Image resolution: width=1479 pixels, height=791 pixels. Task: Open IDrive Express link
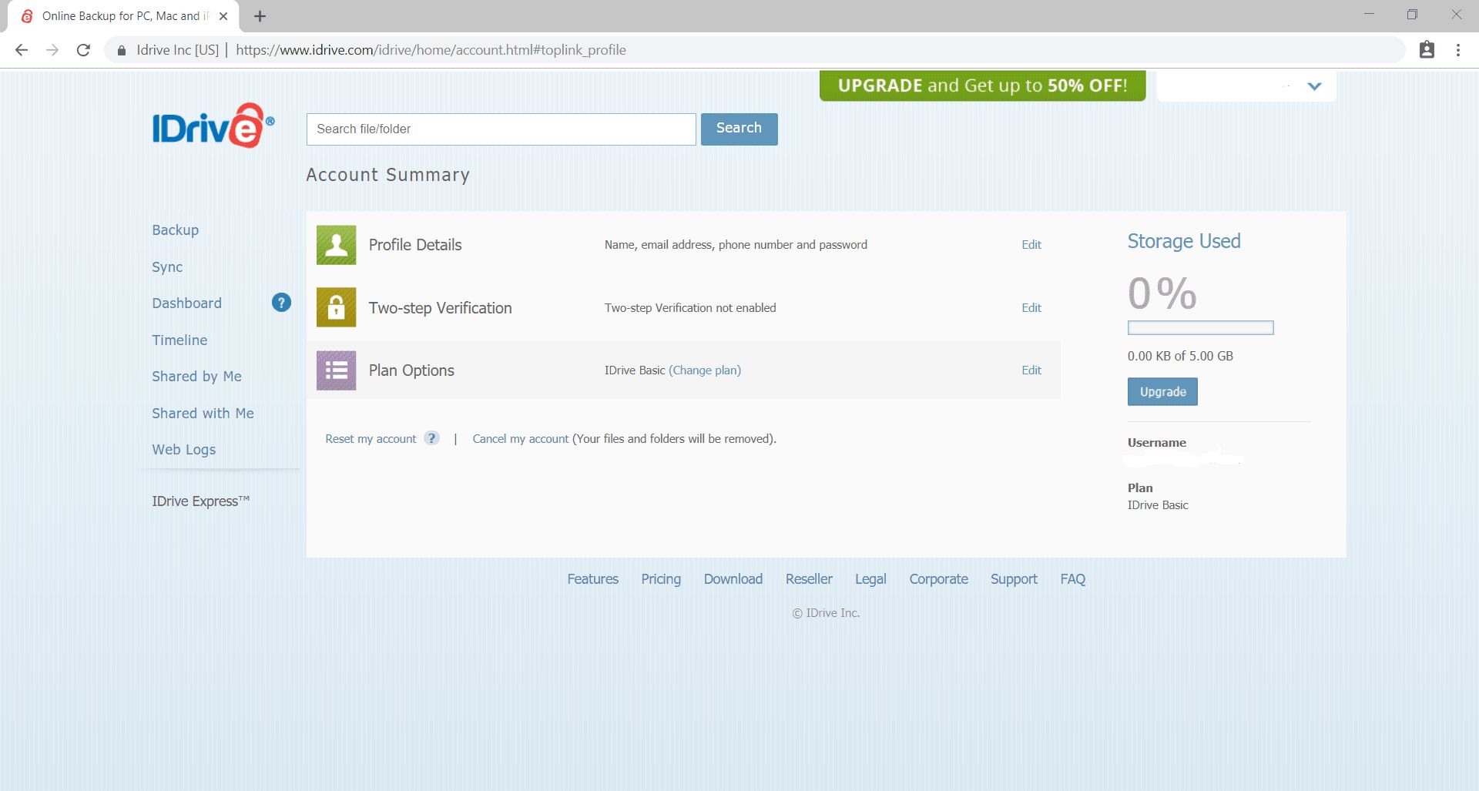(200, 501)
